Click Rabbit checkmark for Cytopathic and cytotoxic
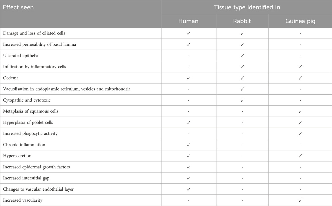 coord(242,100)
